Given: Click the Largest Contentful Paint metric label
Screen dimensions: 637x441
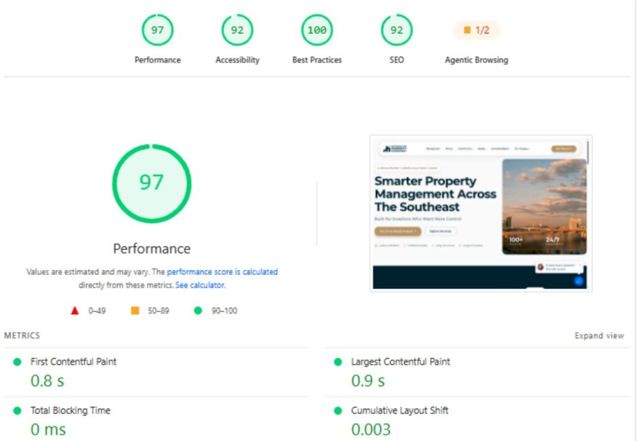Looking at the screenshot, I should click(x=401, y=361).
